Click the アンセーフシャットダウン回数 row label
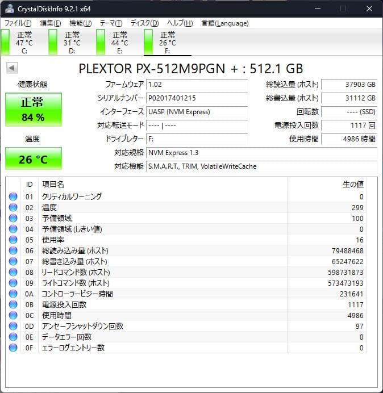This screenshot has height=393, width=383. click(82, 326)
